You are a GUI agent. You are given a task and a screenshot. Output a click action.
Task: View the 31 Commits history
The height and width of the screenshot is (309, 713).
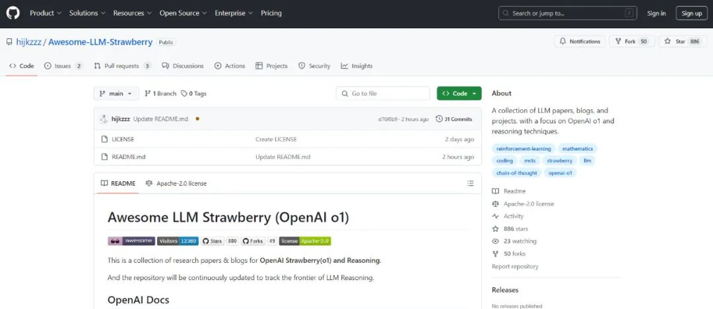(454, 119)
